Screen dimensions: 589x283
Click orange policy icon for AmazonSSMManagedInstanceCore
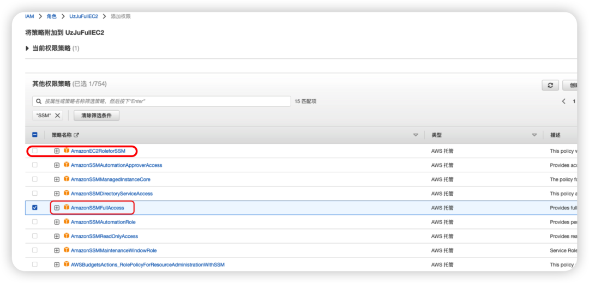coord(67,179)
